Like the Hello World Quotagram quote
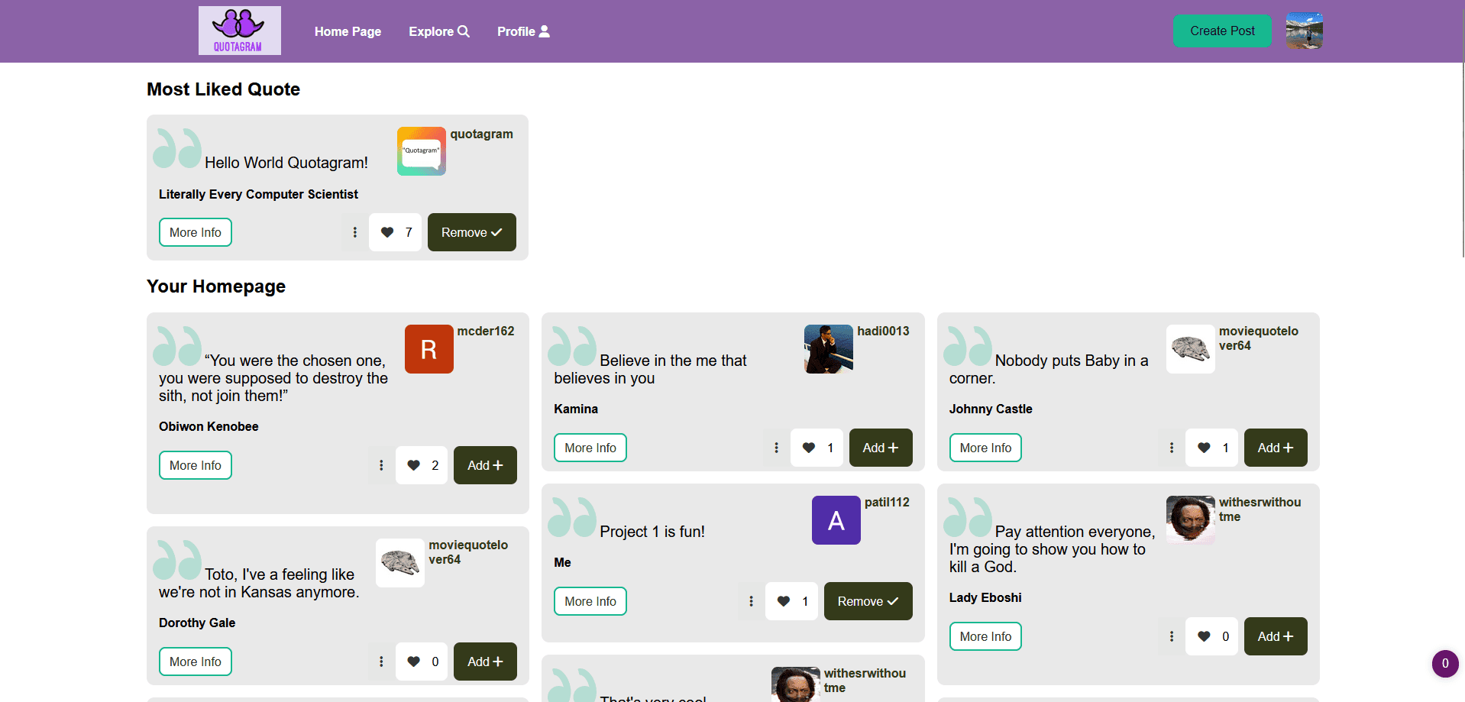This screenshot has width=1465, height=702. tap(388, 232)
